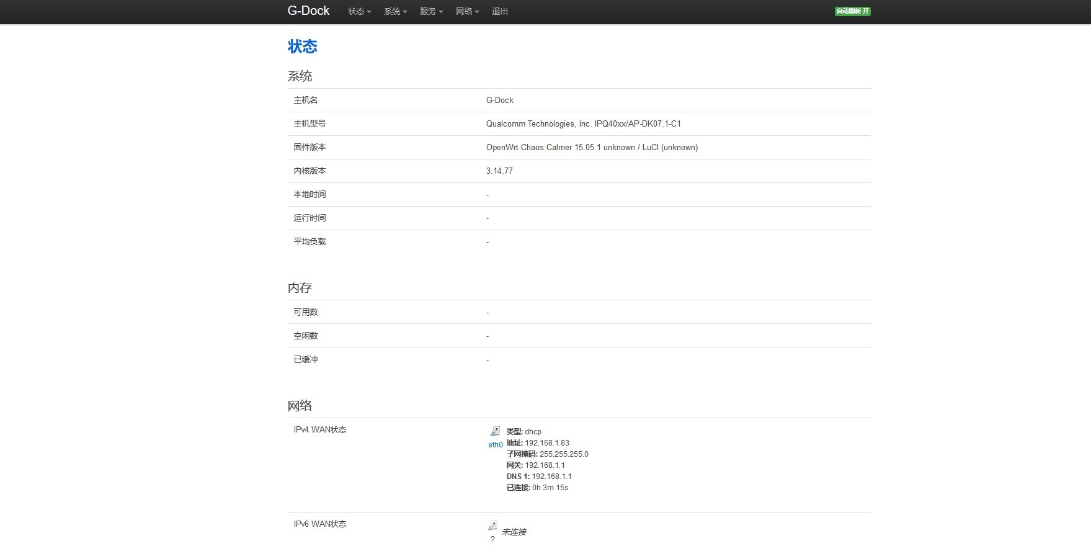Screen dimensions: 1091x551
Task: Click the kernel version 3.14.77 value
Action: coord(499,171)
